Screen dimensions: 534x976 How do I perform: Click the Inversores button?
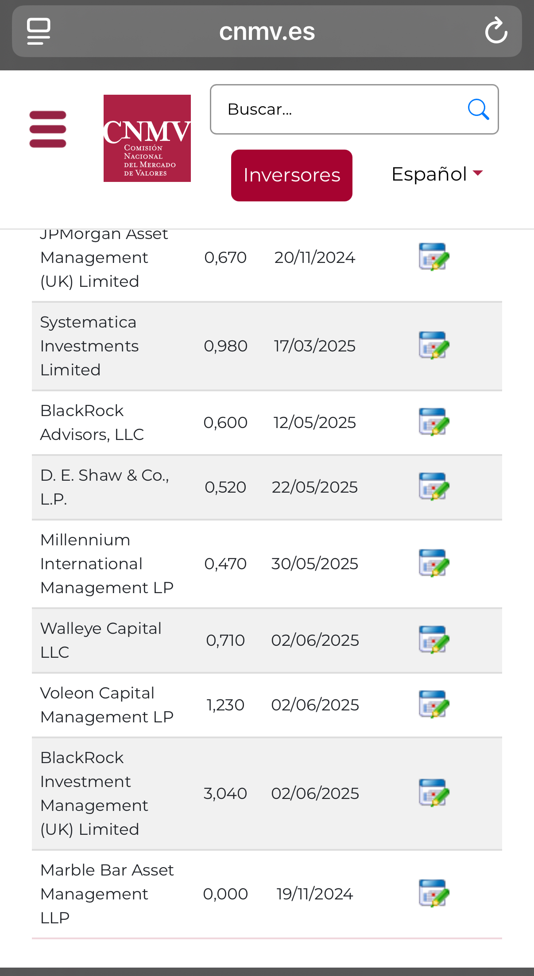[x=292, y=175]
